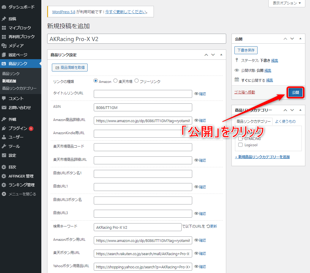Click the 楽天市場商品コード input field
Image resolution: width=310 pixels, height=273 pixels.
[143, 147]
